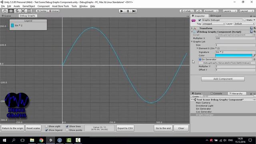The image size is (256, 144).
Task: Select the Scale tool in toolbar
Action: 23,11
